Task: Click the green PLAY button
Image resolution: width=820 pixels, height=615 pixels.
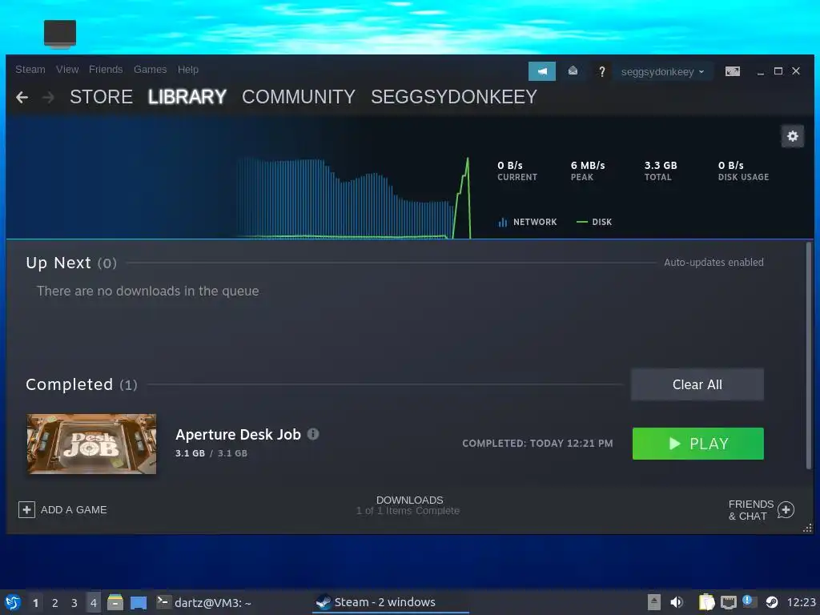Action: 697,444
